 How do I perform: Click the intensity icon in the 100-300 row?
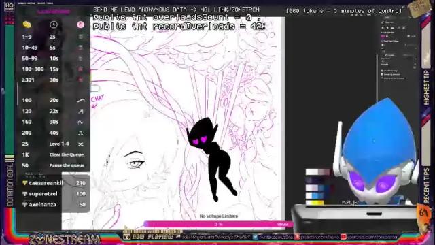80,69
